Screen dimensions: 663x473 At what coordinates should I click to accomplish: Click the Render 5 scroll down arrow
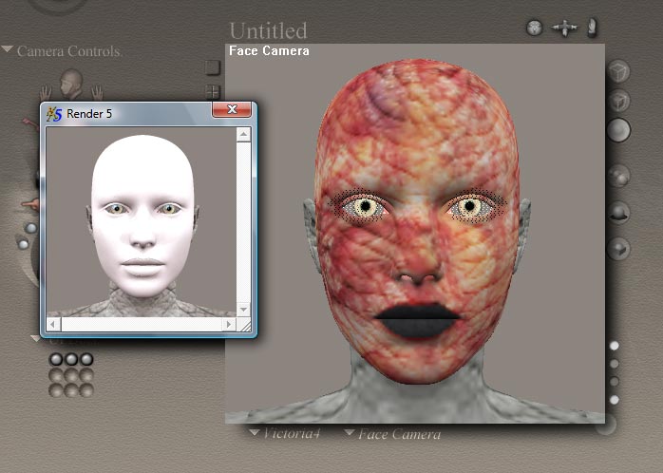point(243,309)
